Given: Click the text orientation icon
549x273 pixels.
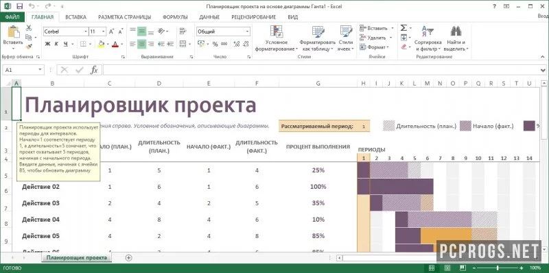Looking at the screenshot, I should pyautogui.click(x=161, y=31).
